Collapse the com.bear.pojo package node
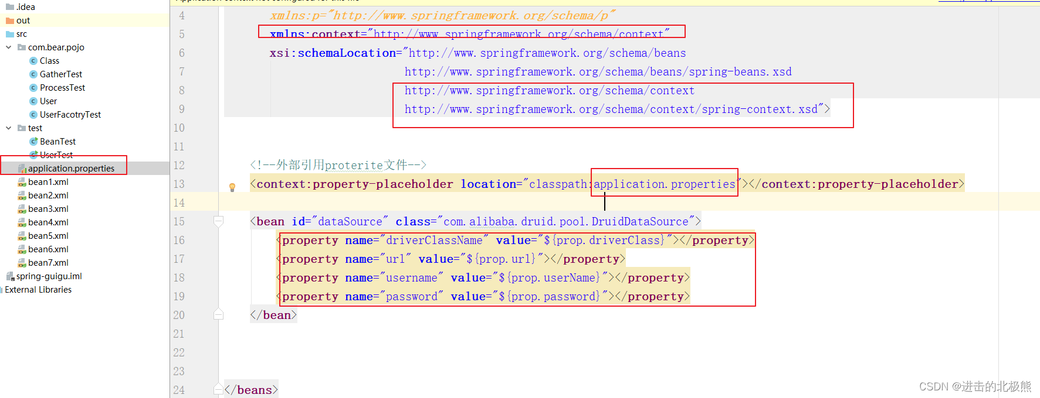 pyautogui.click(x=8, y=47)
